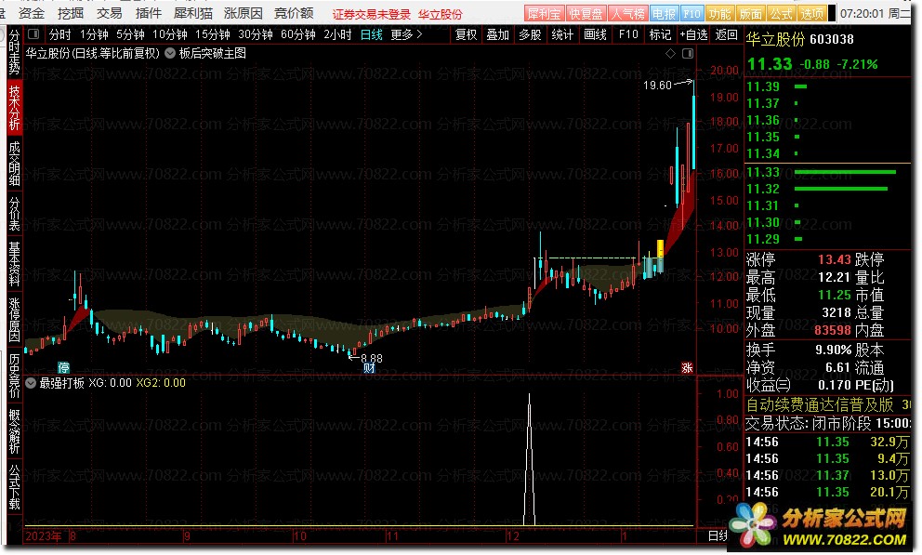Expand 更多 periods list
The image size is (922, 555).
coord(406,34)
